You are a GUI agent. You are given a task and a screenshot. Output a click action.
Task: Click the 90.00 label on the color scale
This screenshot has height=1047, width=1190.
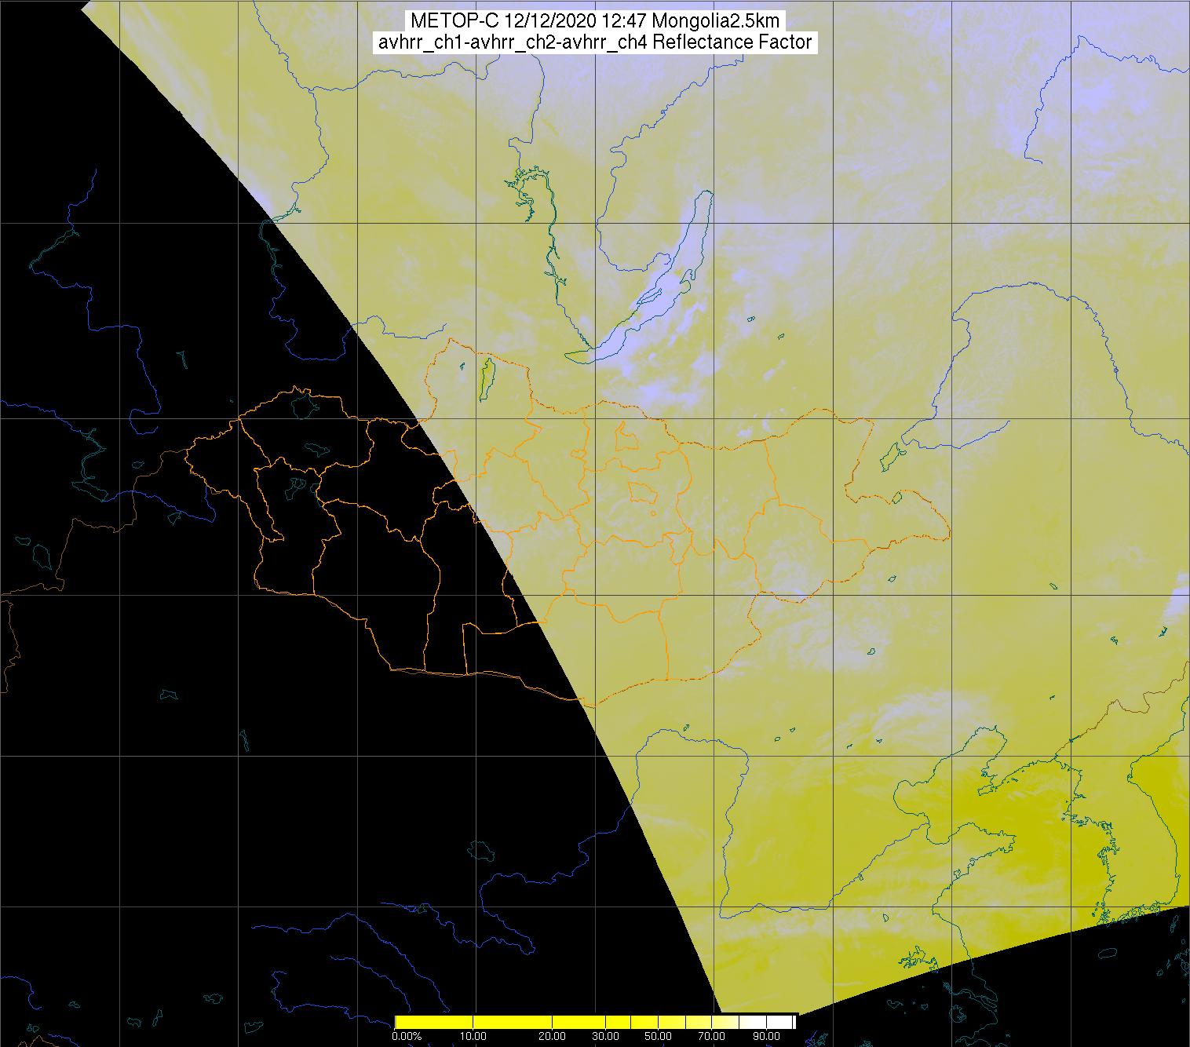[x=766, y=1038]
